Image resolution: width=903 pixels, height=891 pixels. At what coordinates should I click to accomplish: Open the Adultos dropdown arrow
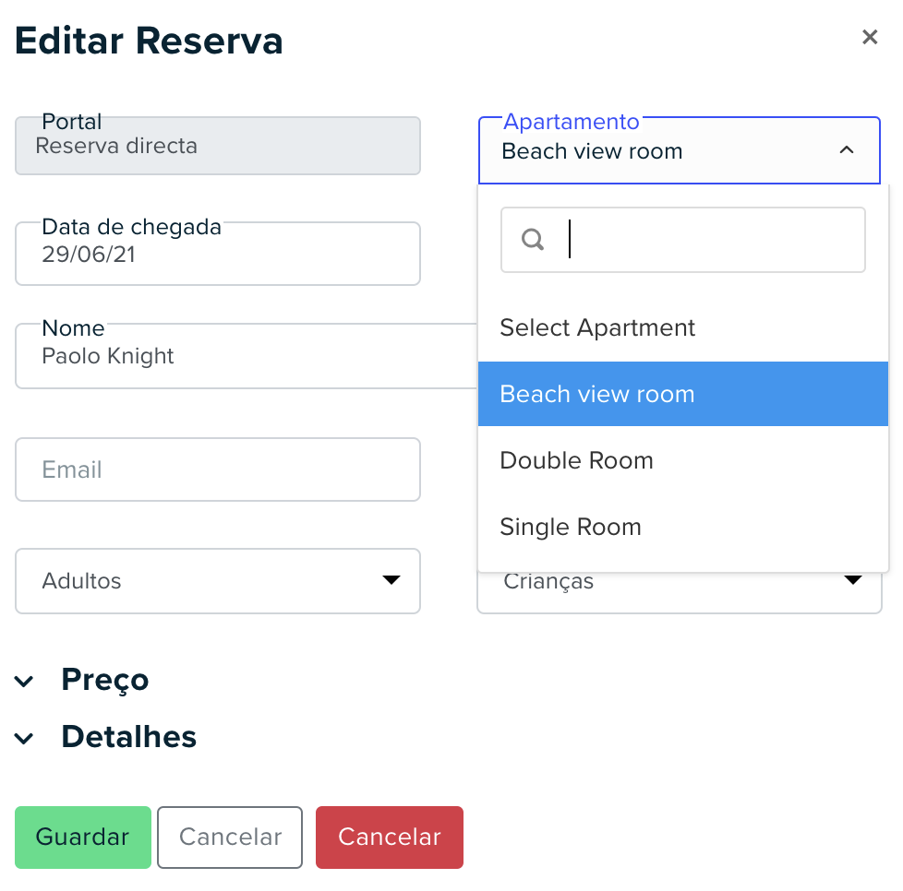(x=391, y=580)
